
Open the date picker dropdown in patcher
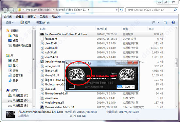click(x=133, y=87)
